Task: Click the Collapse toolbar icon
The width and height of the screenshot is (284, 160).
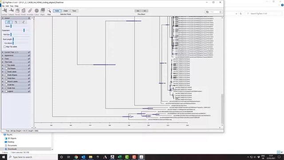Action: point(11,11)
